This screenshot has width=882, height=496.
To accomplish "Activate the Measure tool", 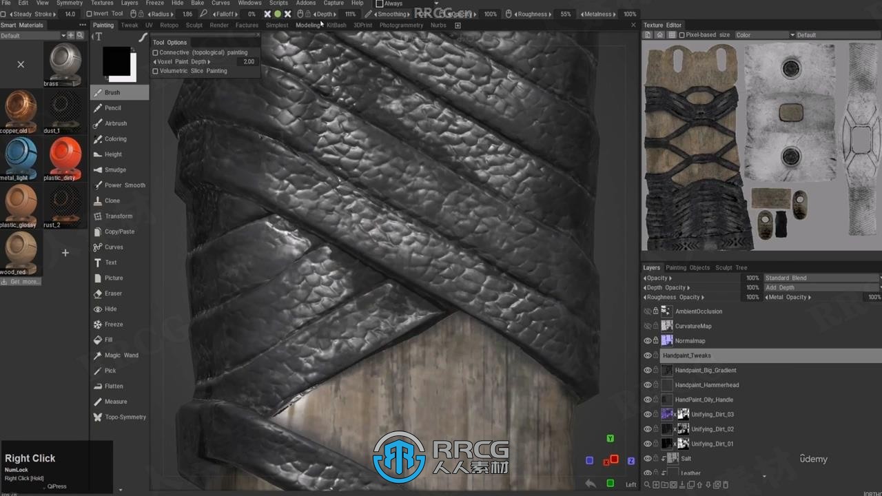I will pyautogui.click(x=119, y=402).
